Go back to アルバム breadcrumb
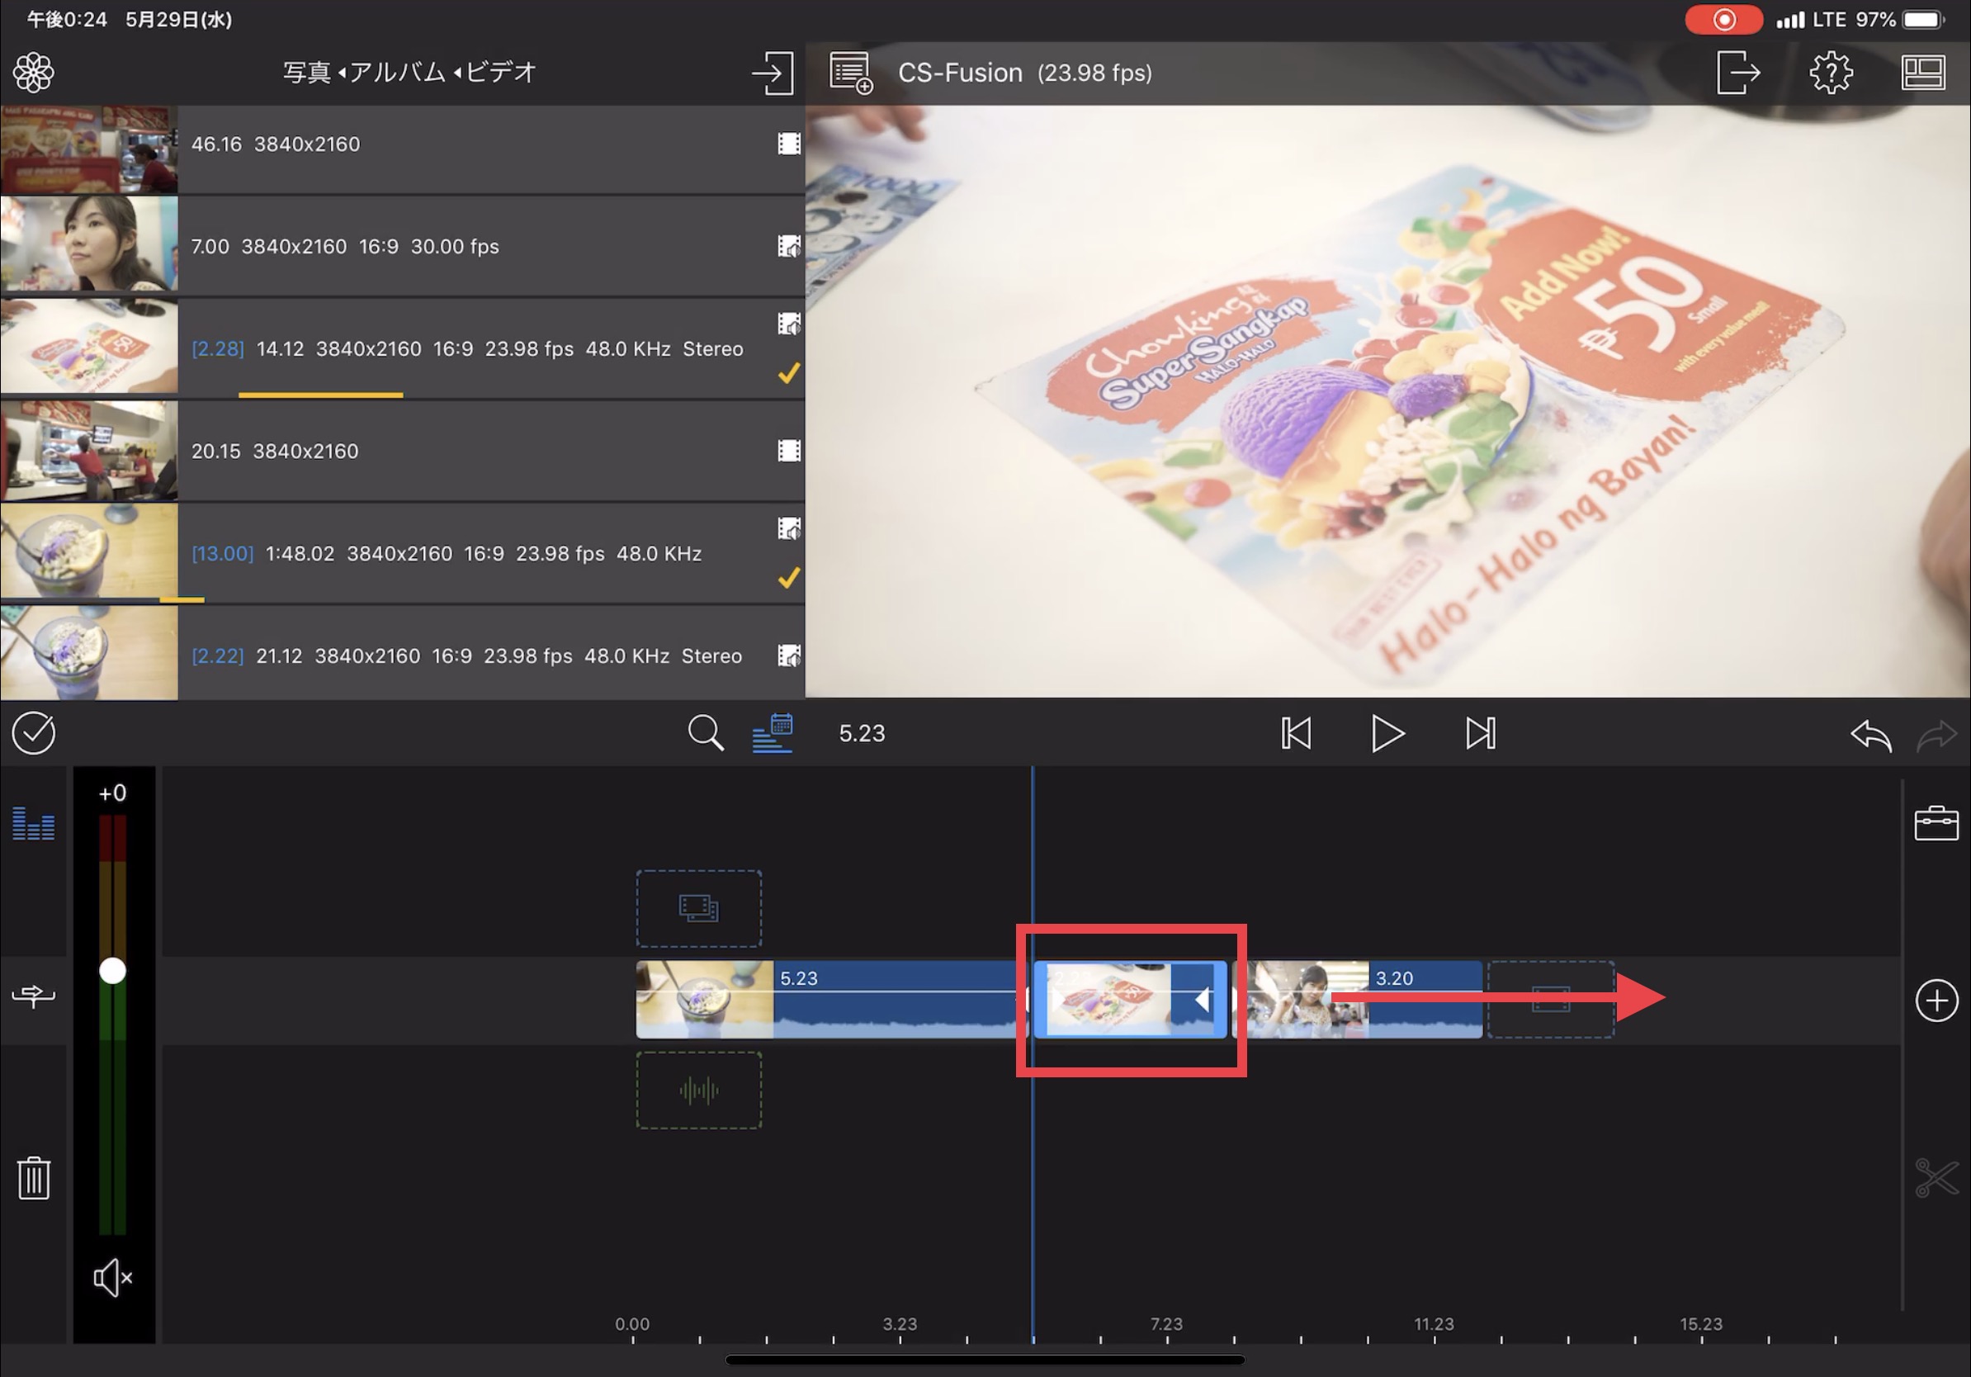Image resolution: width=1971 pixels, height=1377 pixels. pos(397,72)
